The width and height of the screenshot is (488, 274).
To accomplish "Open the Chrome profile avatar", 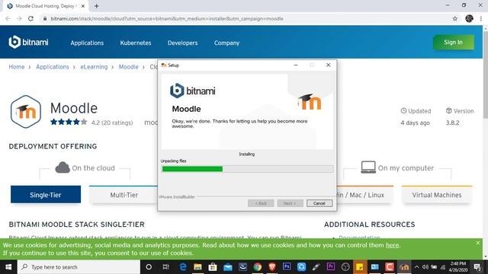I will point(469,18).
